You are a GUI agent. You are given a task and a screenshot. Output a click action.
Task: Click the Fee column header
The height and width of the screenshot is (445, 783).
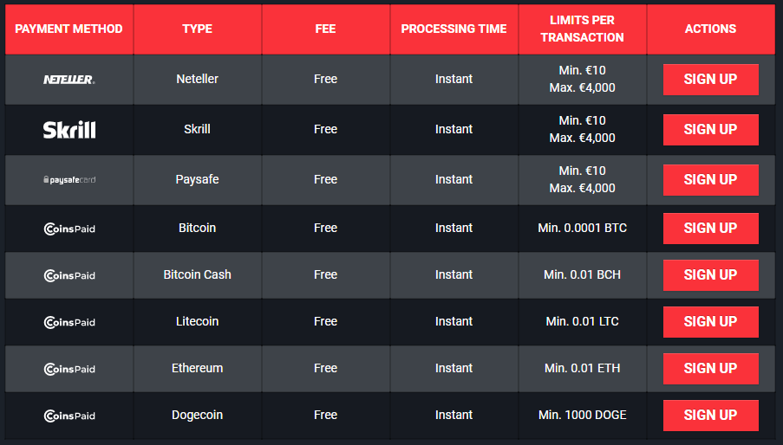coord(325,29)
